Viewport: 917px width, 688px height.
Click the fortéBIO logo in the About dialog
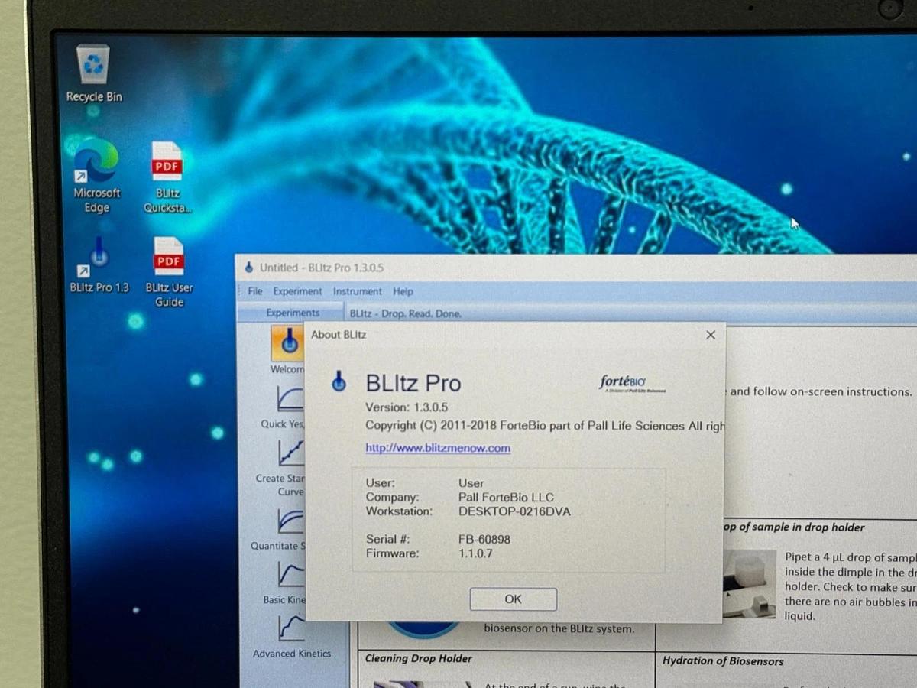coord(633,383)
